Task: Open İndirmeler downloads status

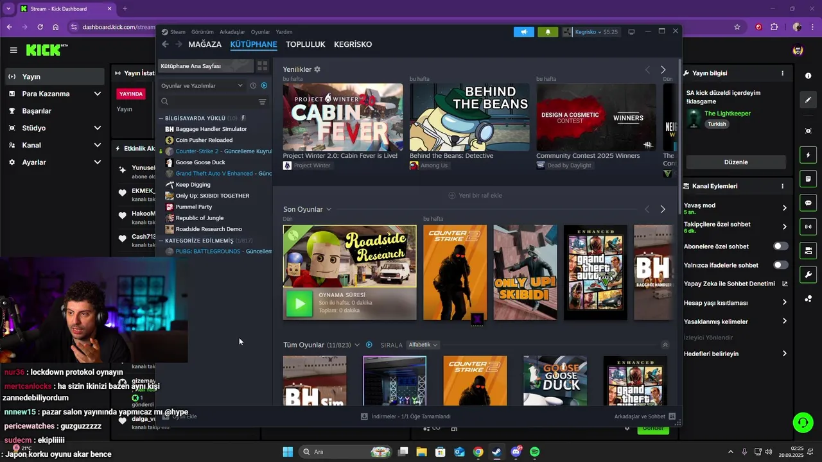Action: (x=405, y=416)
